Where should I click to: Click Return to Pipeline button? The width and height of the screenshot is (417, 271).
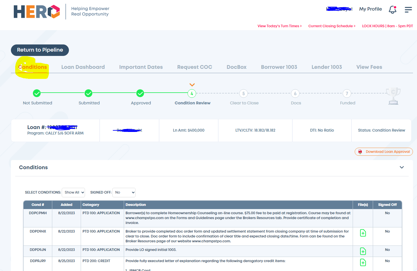click(40, 50)
